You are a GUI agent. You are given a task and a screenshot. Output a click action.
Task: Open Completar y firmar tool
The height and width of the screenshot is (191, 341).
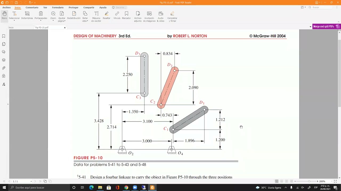pyautogui.click(x=172, y=16)
